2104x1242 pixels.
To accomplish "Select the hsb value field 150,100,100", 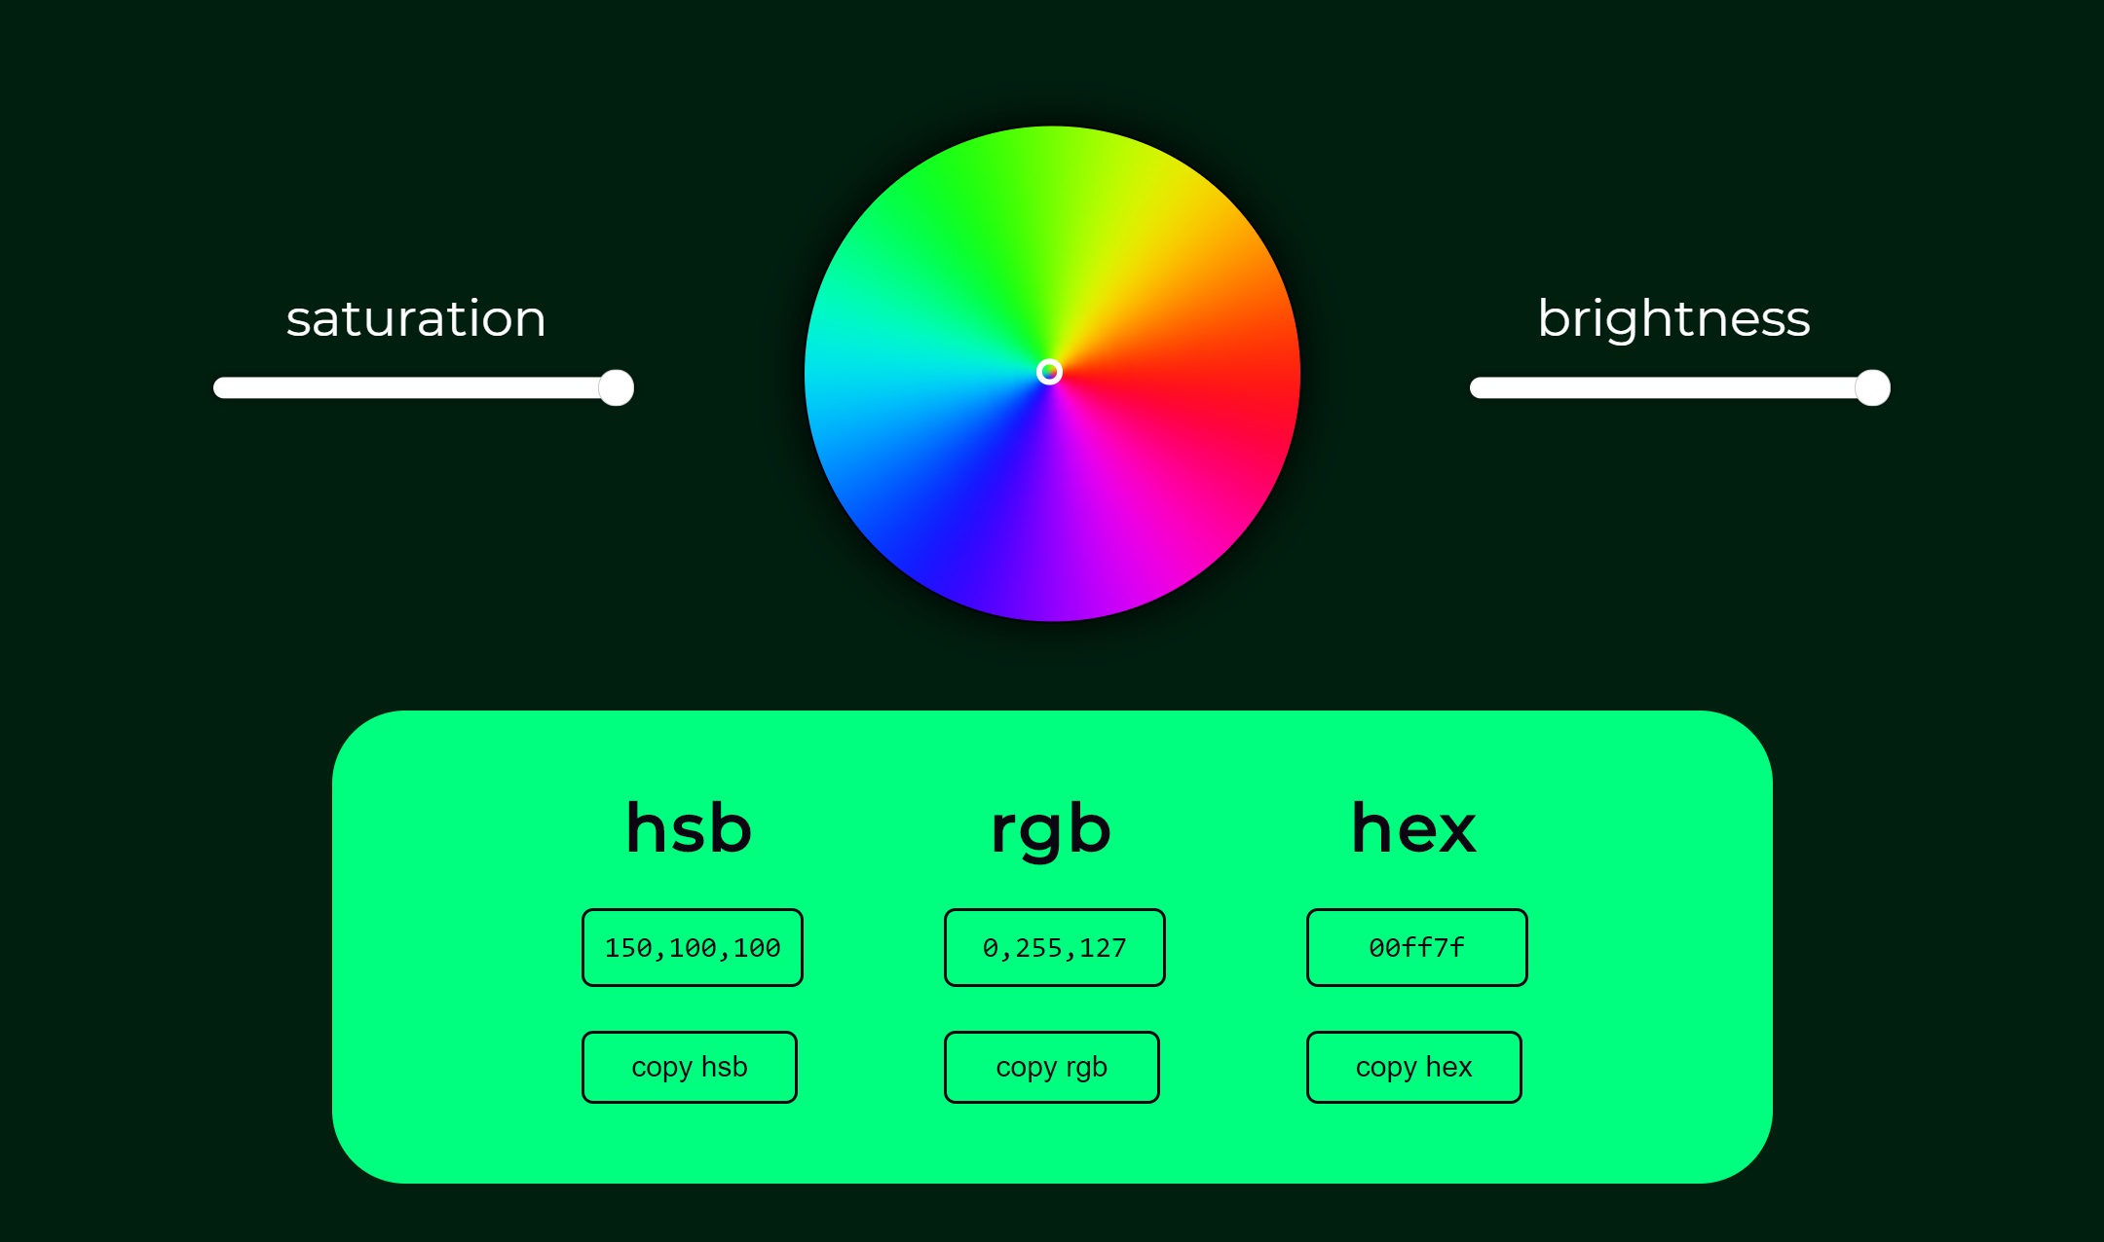I will [x=692, y=947].
